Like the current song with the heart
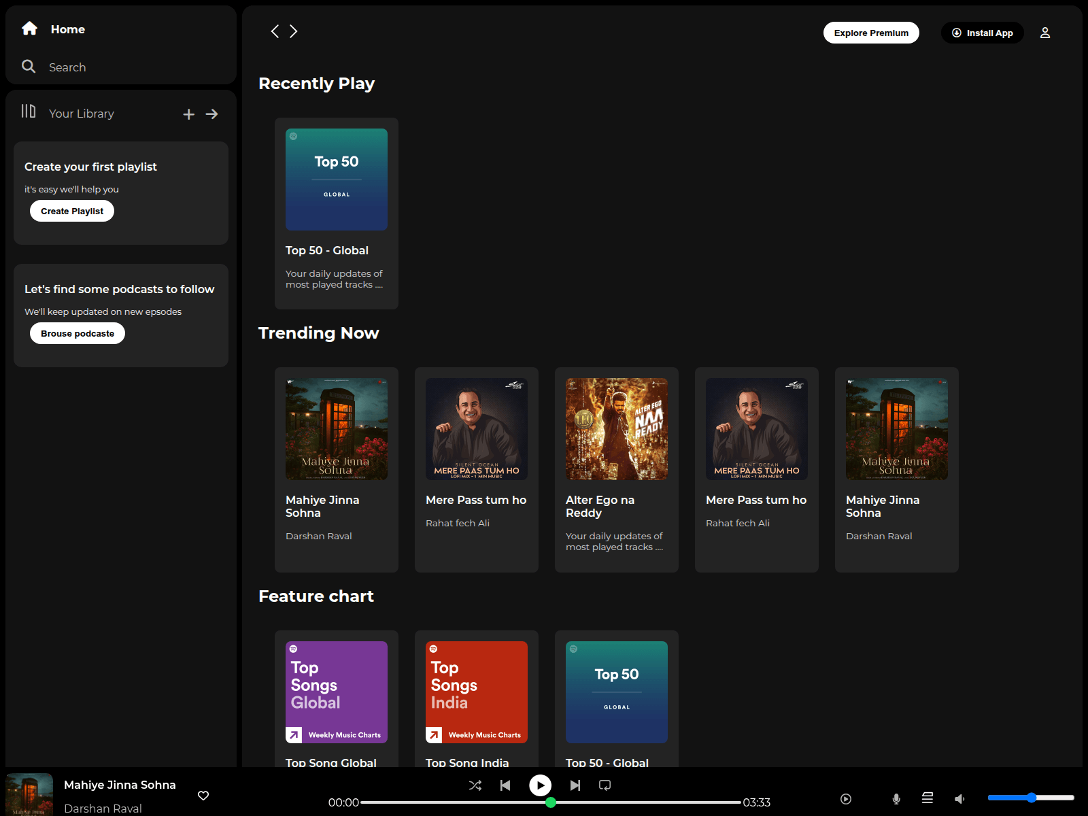 (x=203, y=796)
